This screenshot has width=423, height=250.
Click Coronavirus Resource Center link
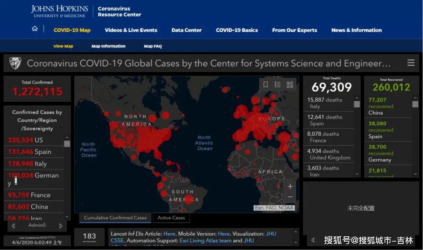tap(119, 12)
